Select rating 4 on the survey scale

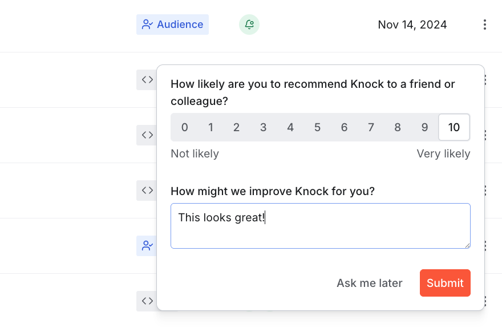point(290,127)
